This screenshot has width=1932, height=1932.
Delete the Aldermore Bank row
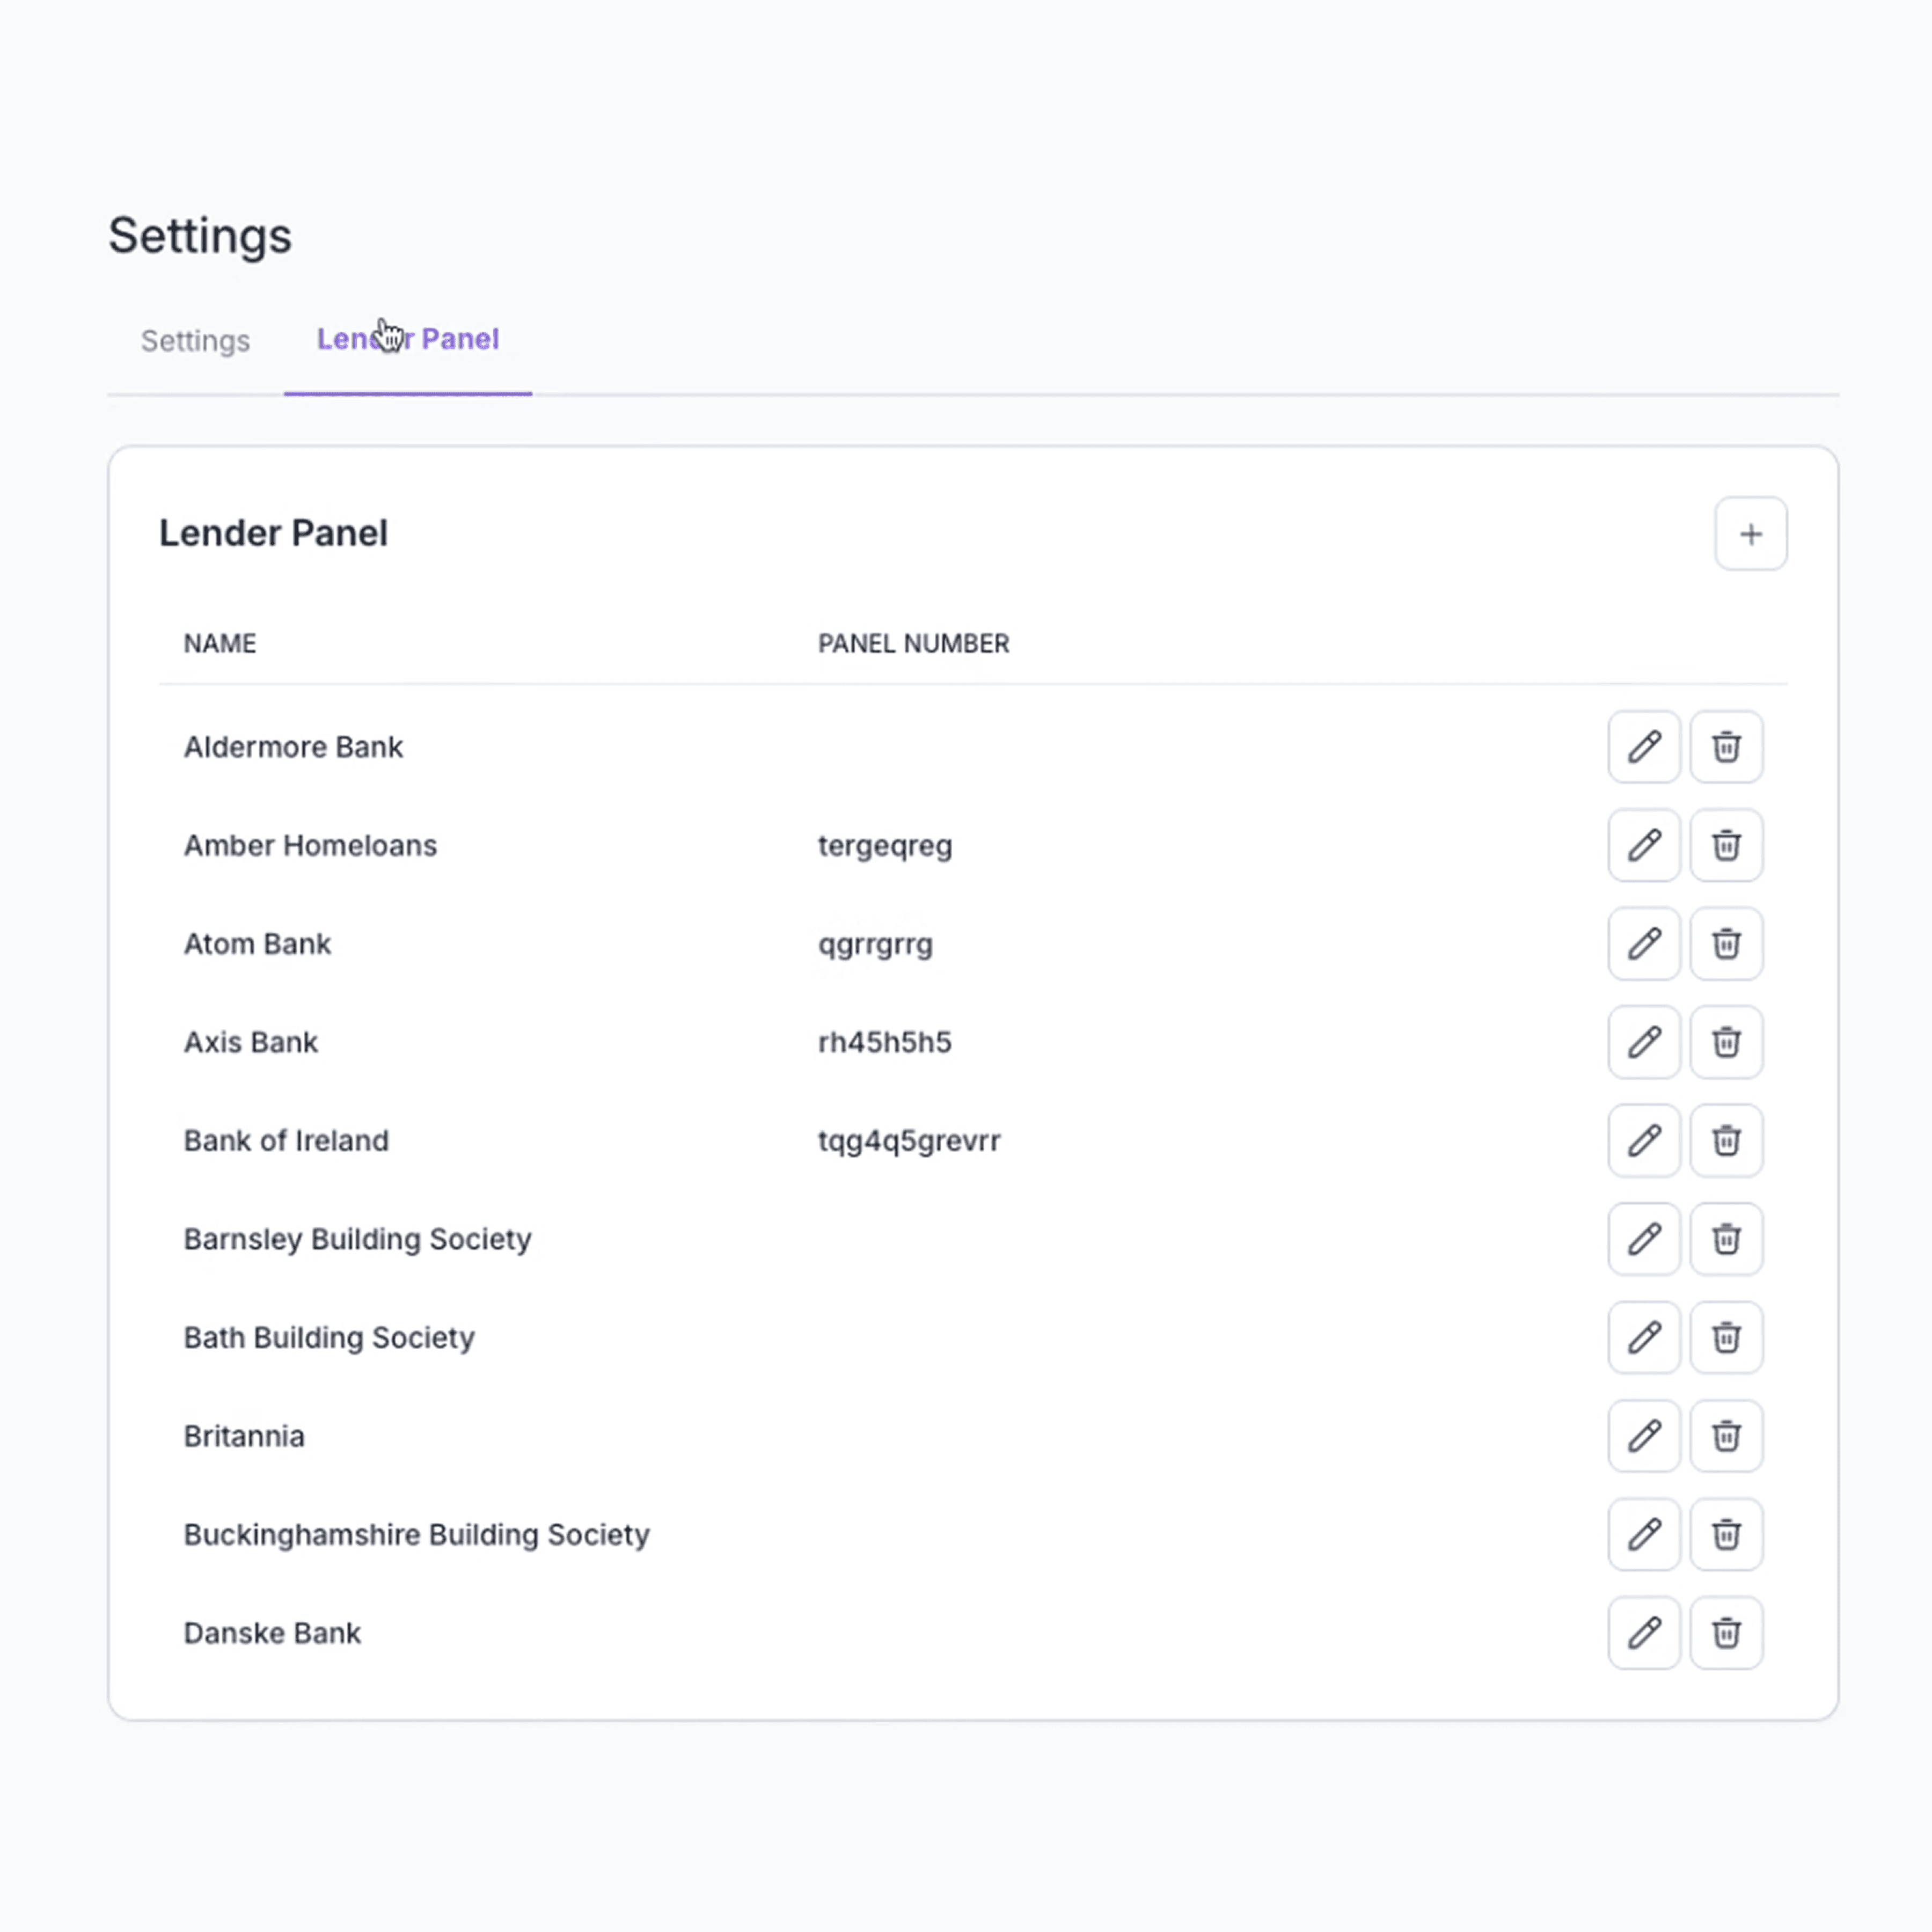1726,747
